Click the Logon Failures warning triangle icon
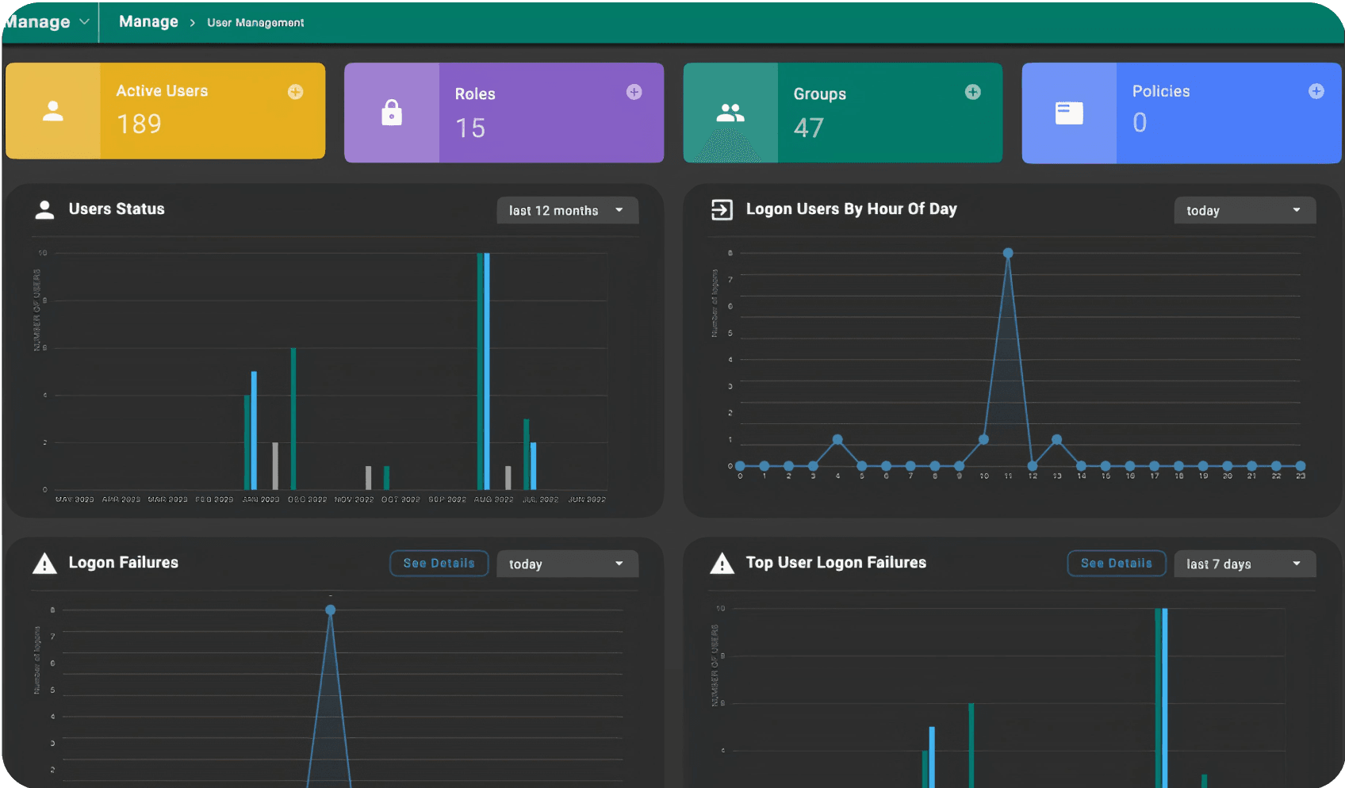Screen dimensions: 1345x788 (44, 564)
